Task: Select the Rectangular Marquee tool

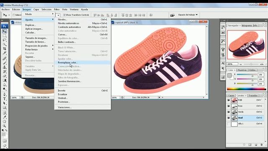Action: [5, 36]
